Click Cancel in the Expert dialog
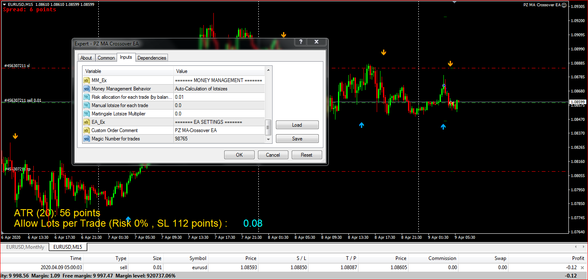Viewport: 588px width, 280px height. coord(273,155)
